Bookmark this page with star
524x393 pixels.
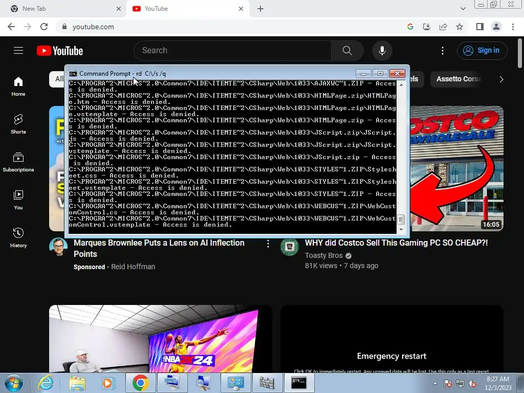[460, 27]
